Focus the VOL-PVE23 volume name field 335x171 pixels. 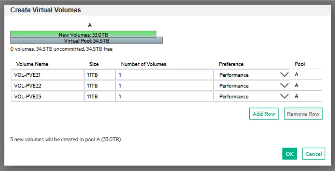coord(47,97)
